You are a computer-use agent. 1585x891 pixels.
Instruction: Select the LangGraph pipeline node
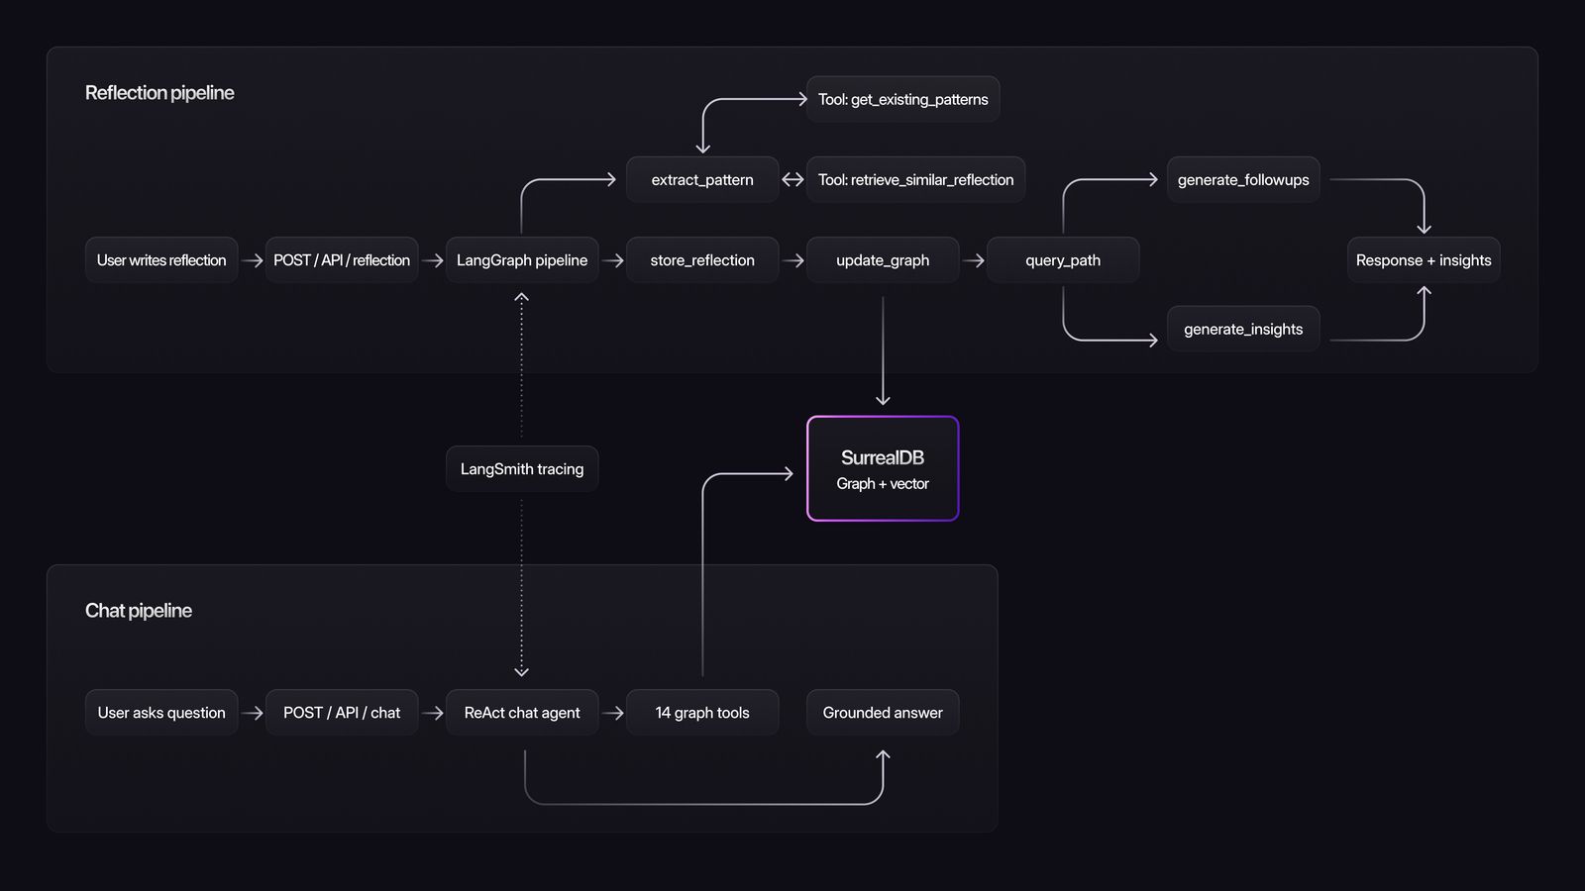tap(522, 259)
